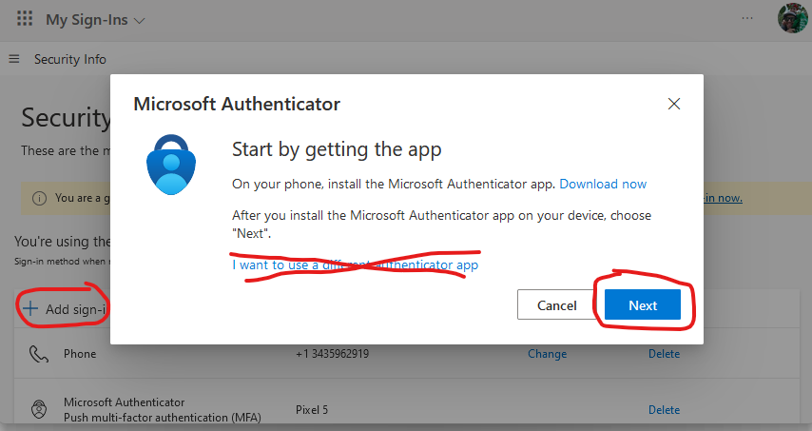Delete the Phone sign-in method
This screenshot has width=812, height=431.
click(664, 354)
